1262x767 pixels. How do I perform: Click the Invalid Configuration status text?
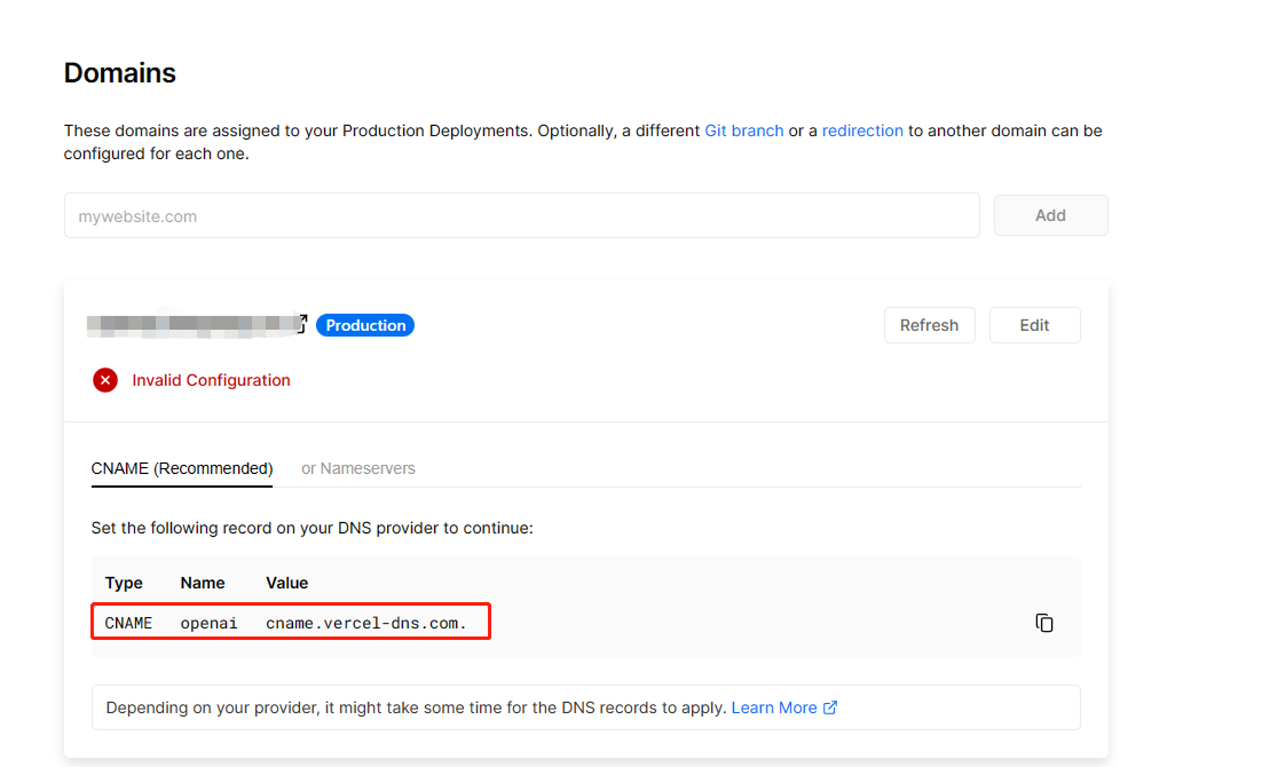(x=211, y=380)
